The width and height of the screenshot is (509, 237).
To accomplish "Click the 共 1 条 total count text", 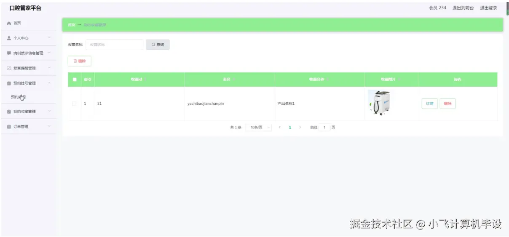I will click(236, 127).
